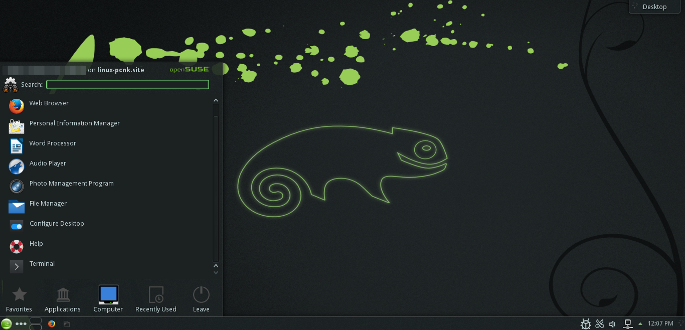Image resolution: width=685 pixels, height=330 pixels.
Task: Click the lowest down arrow of menu scrollbar
Action: click(x=216, y=273)
